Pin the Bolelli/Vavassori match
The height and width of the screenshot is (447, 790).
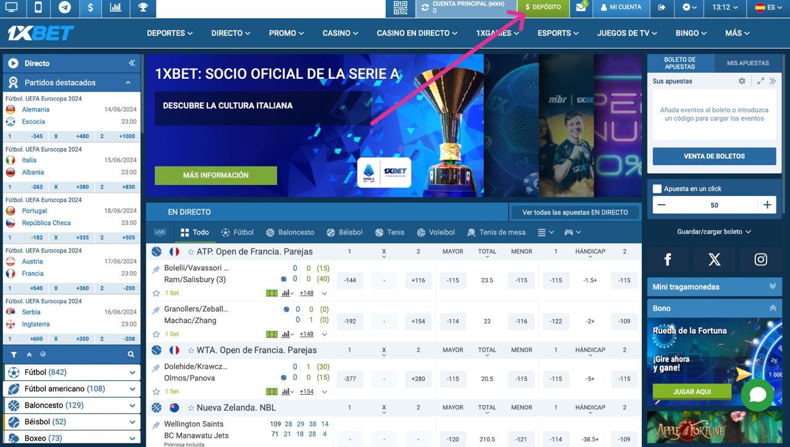click(x=156, y=269)
